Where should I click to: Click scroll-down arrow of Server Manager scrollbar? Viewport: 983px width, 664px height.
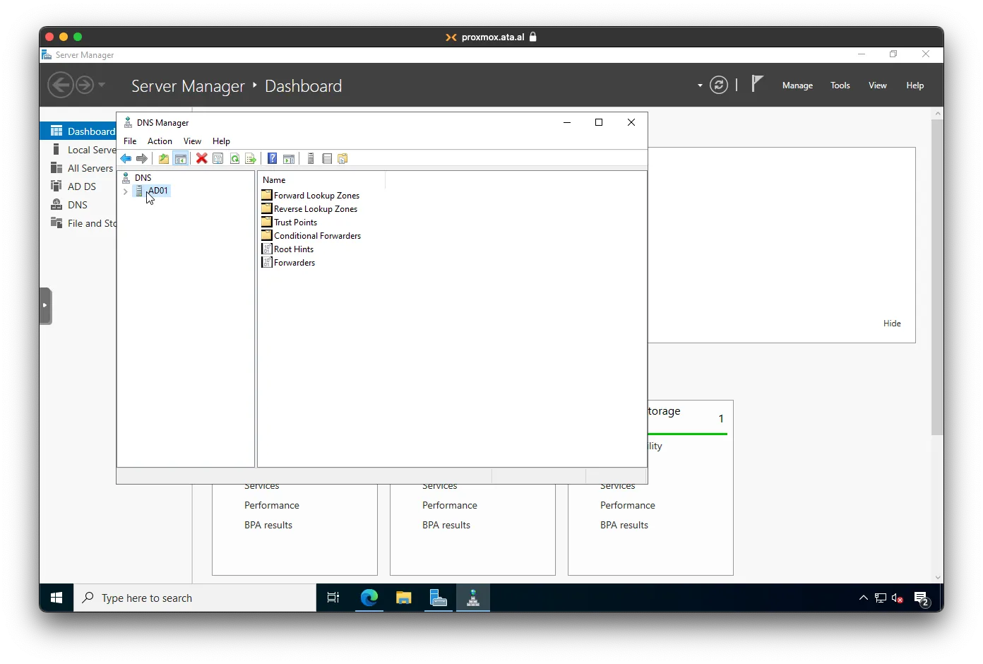[x=937, y=577]
